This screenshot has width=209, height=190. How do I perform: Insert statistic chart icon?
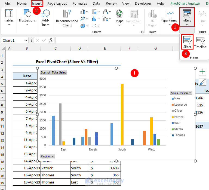point(94,19)
